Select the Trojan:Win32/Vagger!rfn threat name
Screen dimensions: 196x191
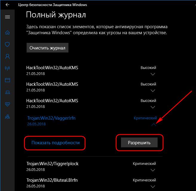[51, 118]
